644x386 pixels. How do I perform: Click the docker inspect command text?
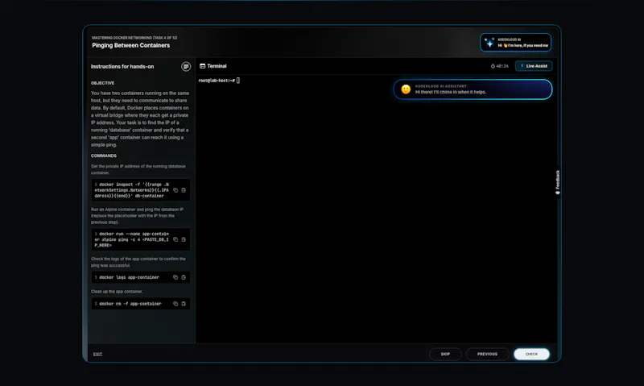pyautogui.click(x=132, y=190)
